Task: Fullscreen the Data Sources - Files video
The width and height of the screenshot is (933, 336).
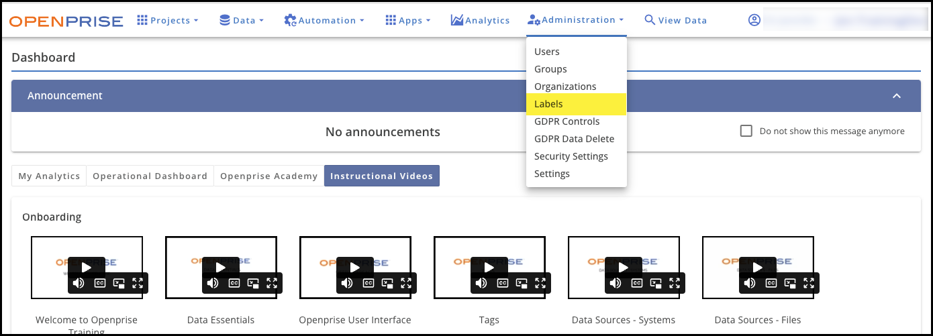Action: (x=809, y=283)
